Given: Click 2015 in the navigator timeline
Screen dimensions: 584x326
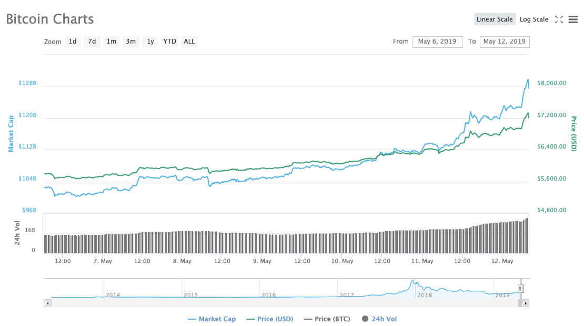Looking at the screenshot, I should click(190, 295).
